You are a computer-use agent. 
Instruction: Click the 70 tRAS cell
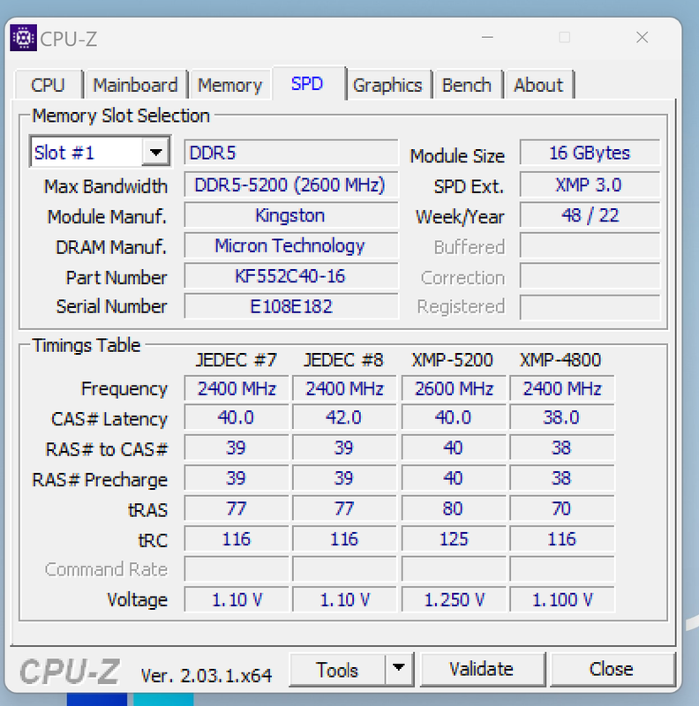tap(562, 508)
